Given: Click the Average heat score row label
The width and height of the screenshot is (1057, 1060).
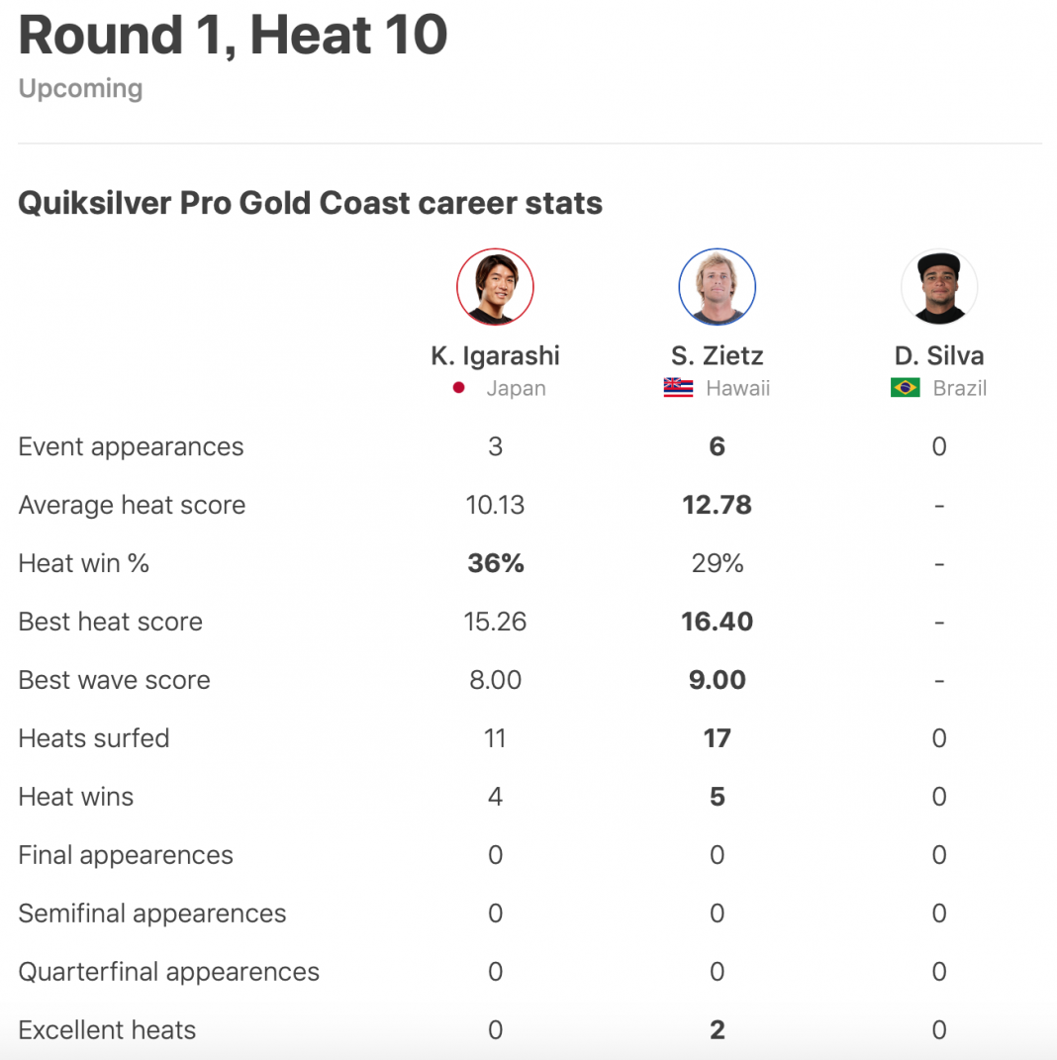Looking at the screenshot, I should coord(132,505).
